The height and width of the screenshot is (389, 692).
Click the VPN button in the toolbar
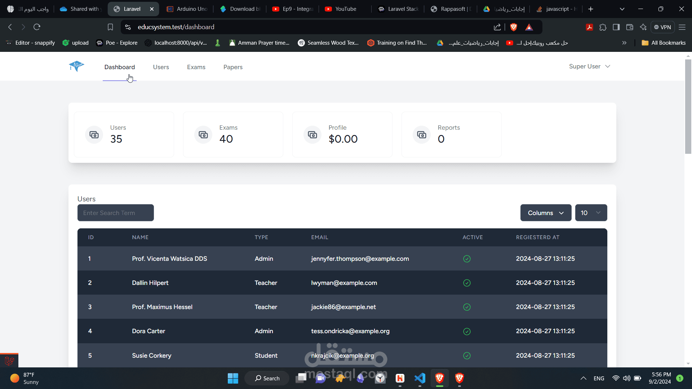[662, 27]
